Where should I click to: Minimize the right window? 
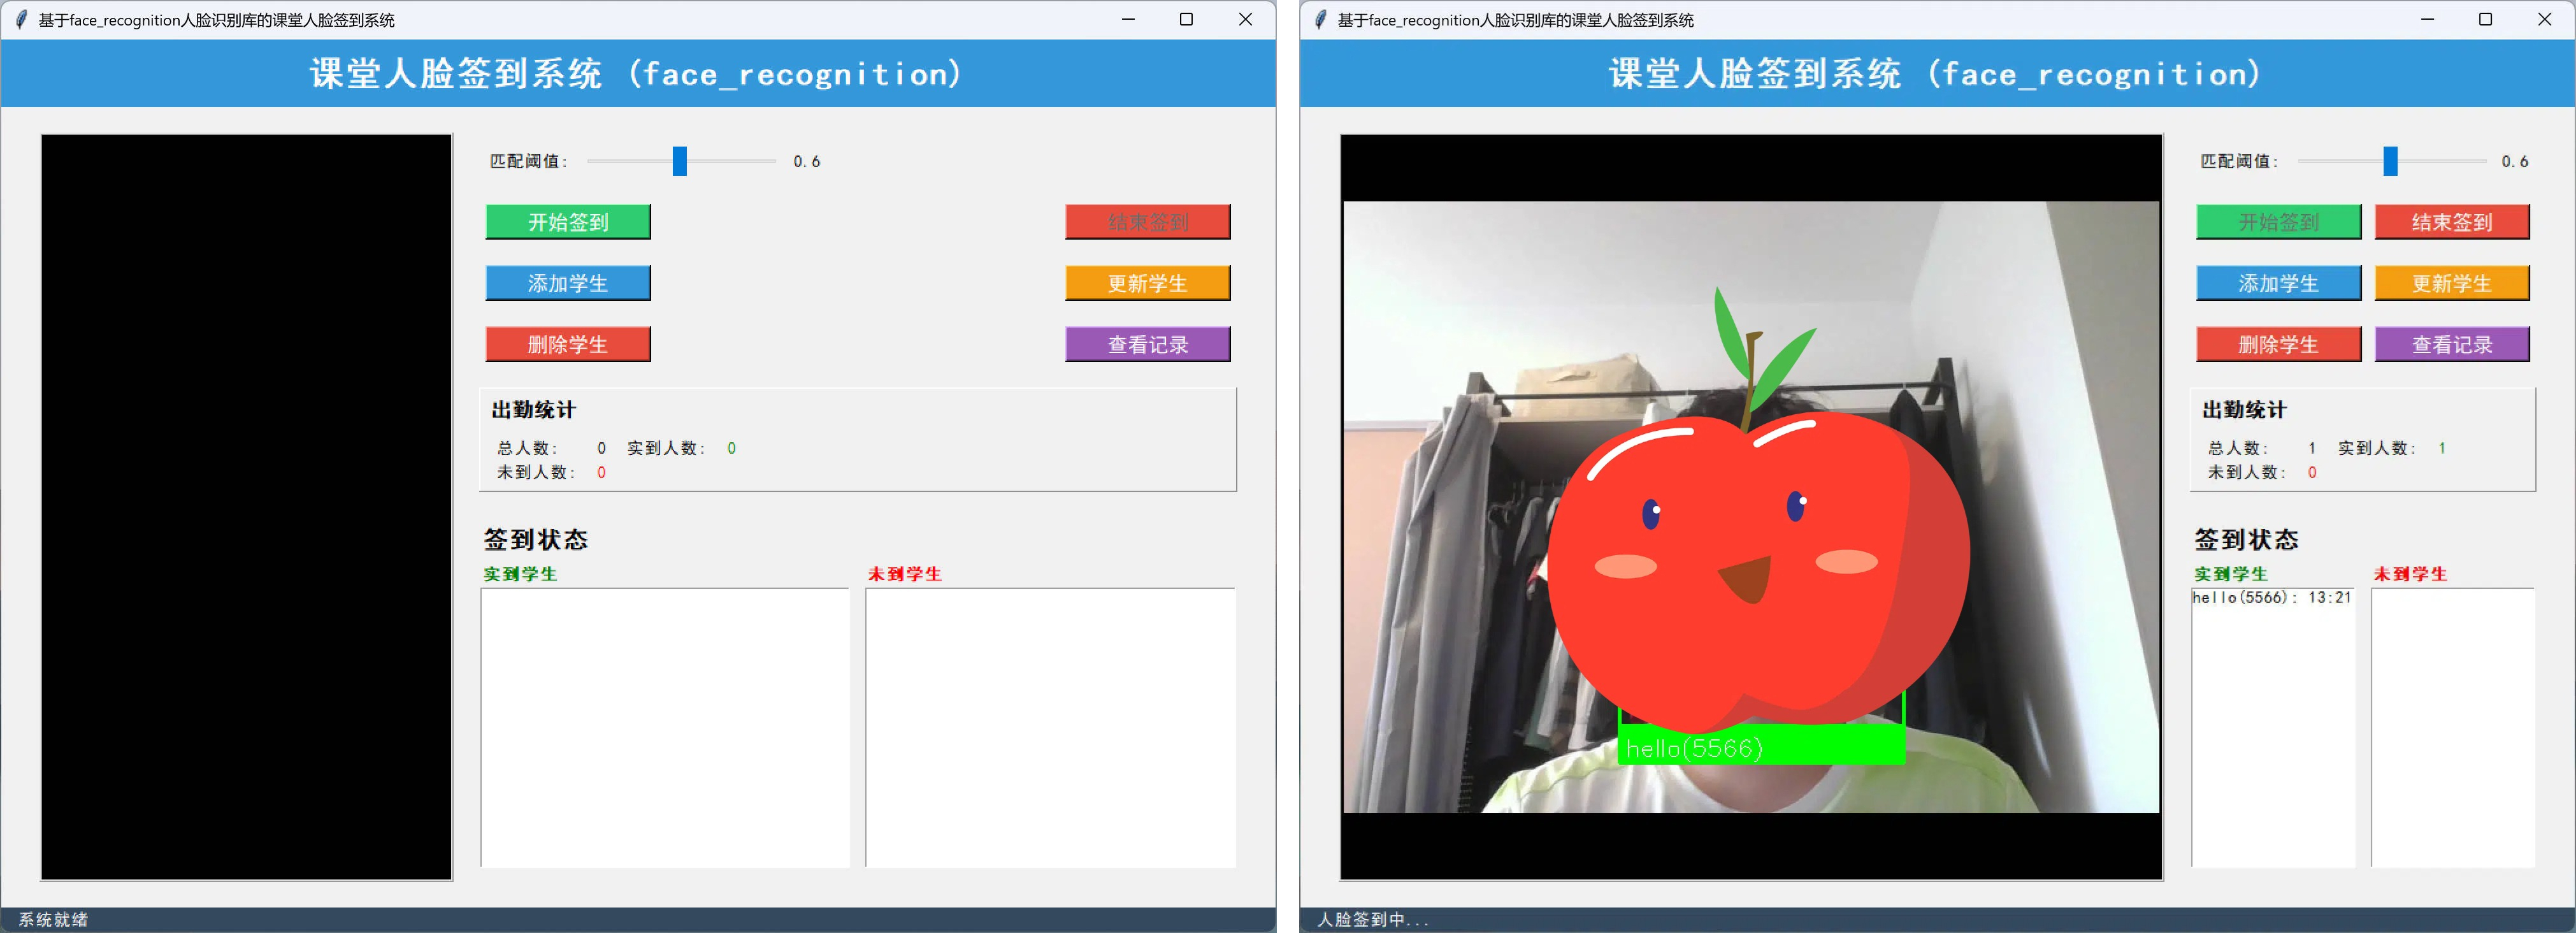[2427, 19]
